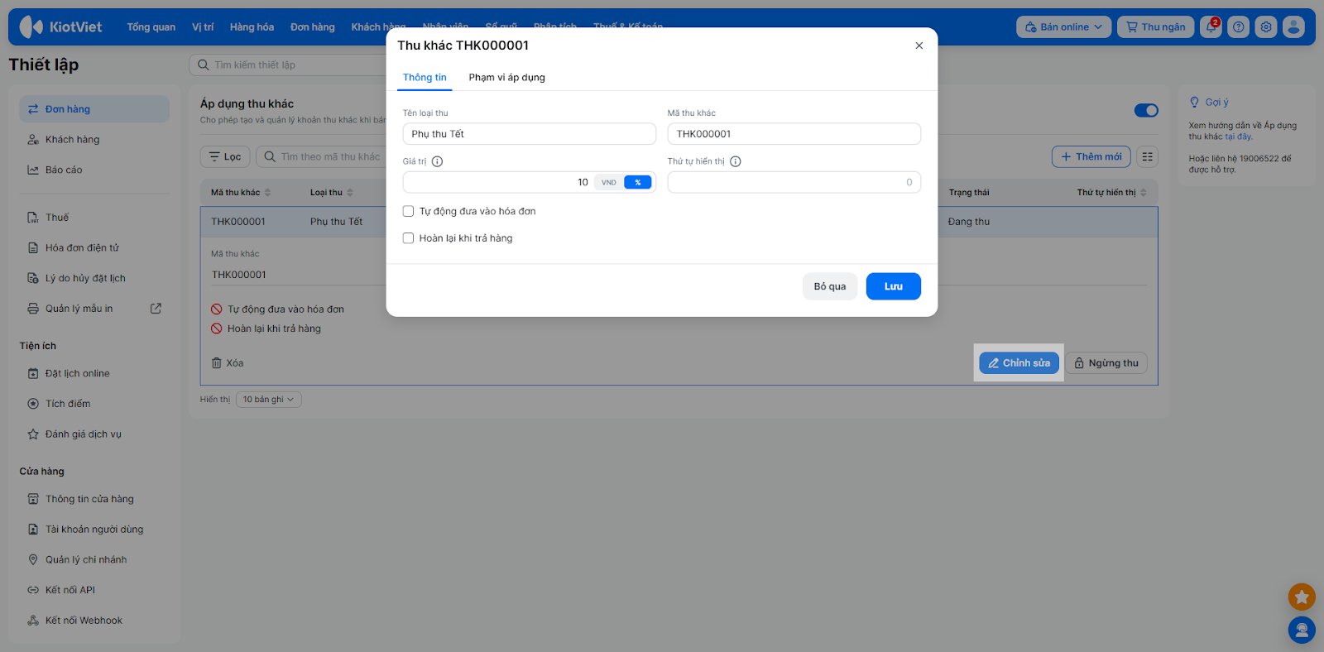The height and width of the screenshot is (652, 1324).
Task: Select the THK000001 cell in table
Action: click(238, 222)
